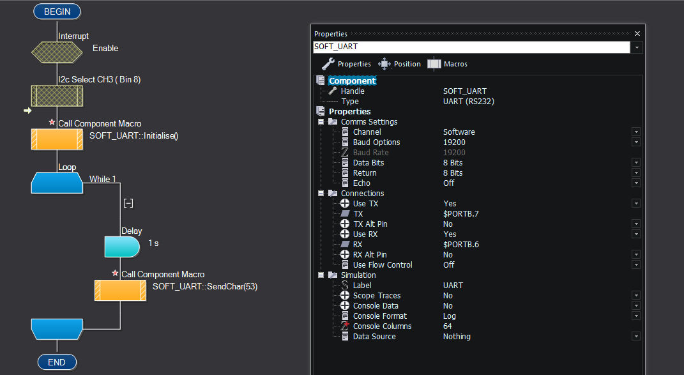The width and height of the screenshot is (684, 375).
Task: Click the Use Flow Control property icon
Action: (x=345, y=265)
